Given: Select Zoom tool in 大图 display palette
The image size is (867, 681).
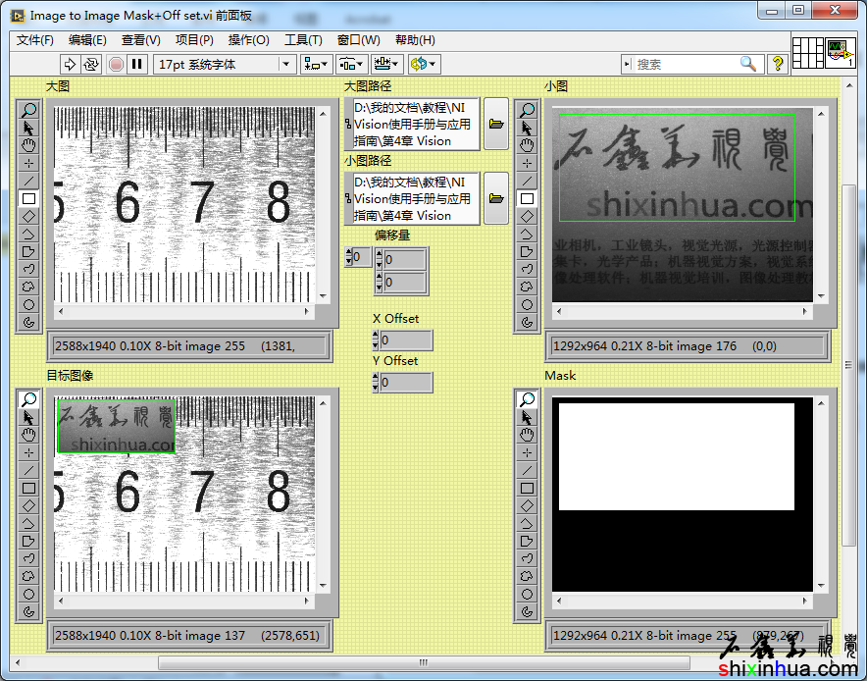Looking at the screenshot, I should (x=28, y=110).
